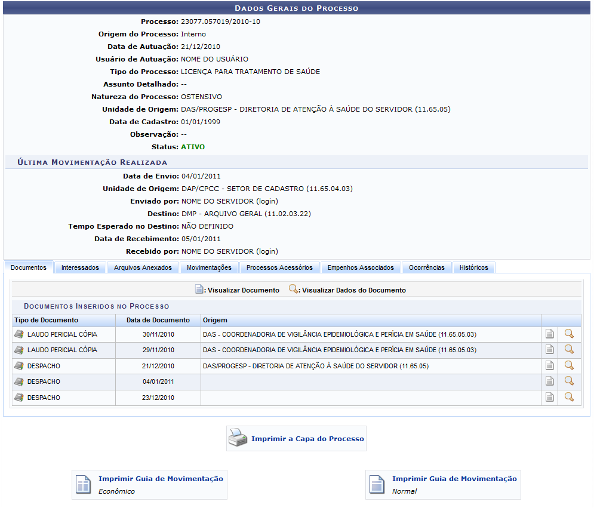View the document for LAUDO PERICIAL CÓPIA dated 29/11/2010

549,349
